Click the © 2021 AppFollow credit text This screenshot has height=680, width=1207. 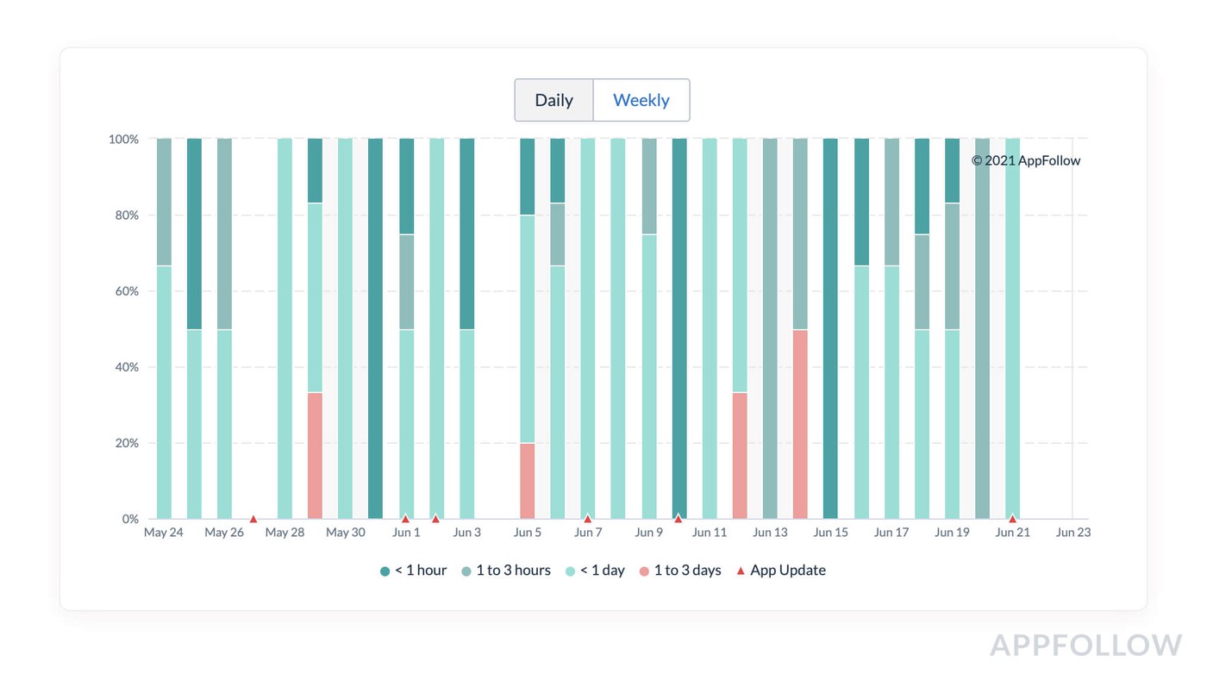[x=1025, y=160]
